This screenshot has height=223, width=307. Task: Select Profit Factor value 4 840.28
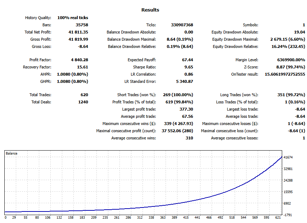point(80,60)
